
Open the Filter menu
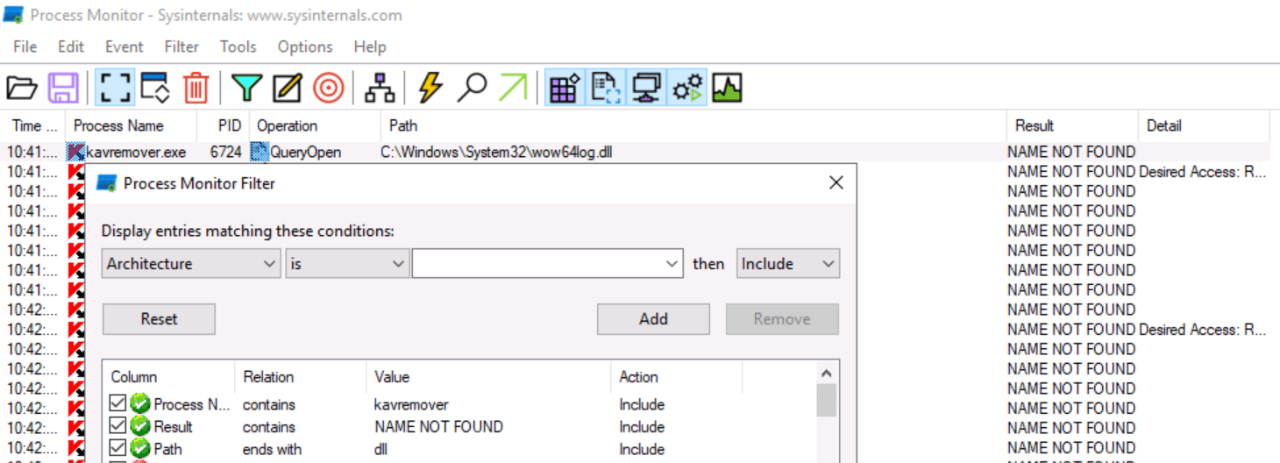point(181,46)
